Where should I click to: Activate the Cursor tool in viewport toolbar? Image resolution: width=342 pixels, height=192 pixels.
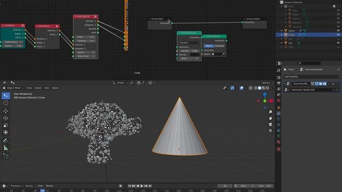(x=6, y=103)
